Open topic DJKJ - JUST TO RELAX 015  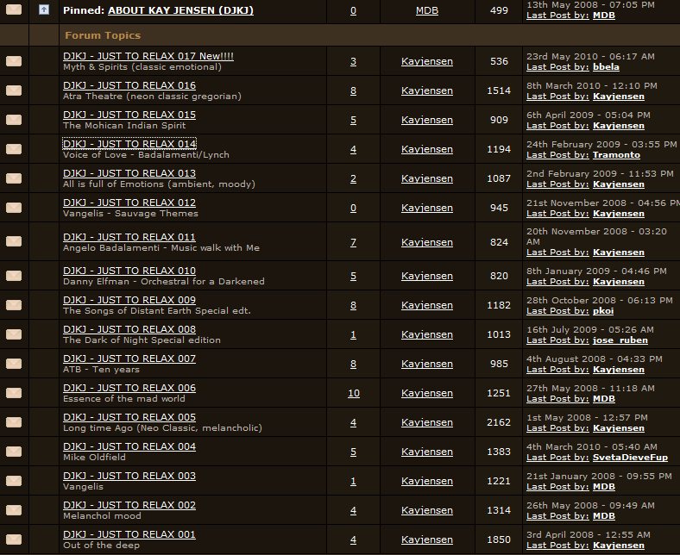tap(129, 115)
